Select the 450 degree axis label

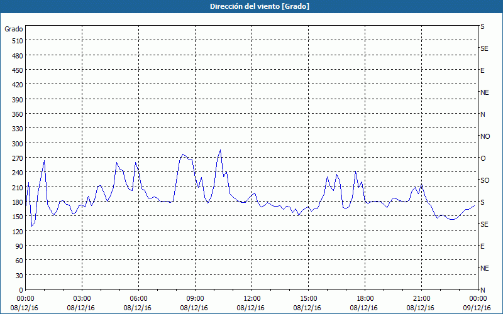click(x=18, y=70)
